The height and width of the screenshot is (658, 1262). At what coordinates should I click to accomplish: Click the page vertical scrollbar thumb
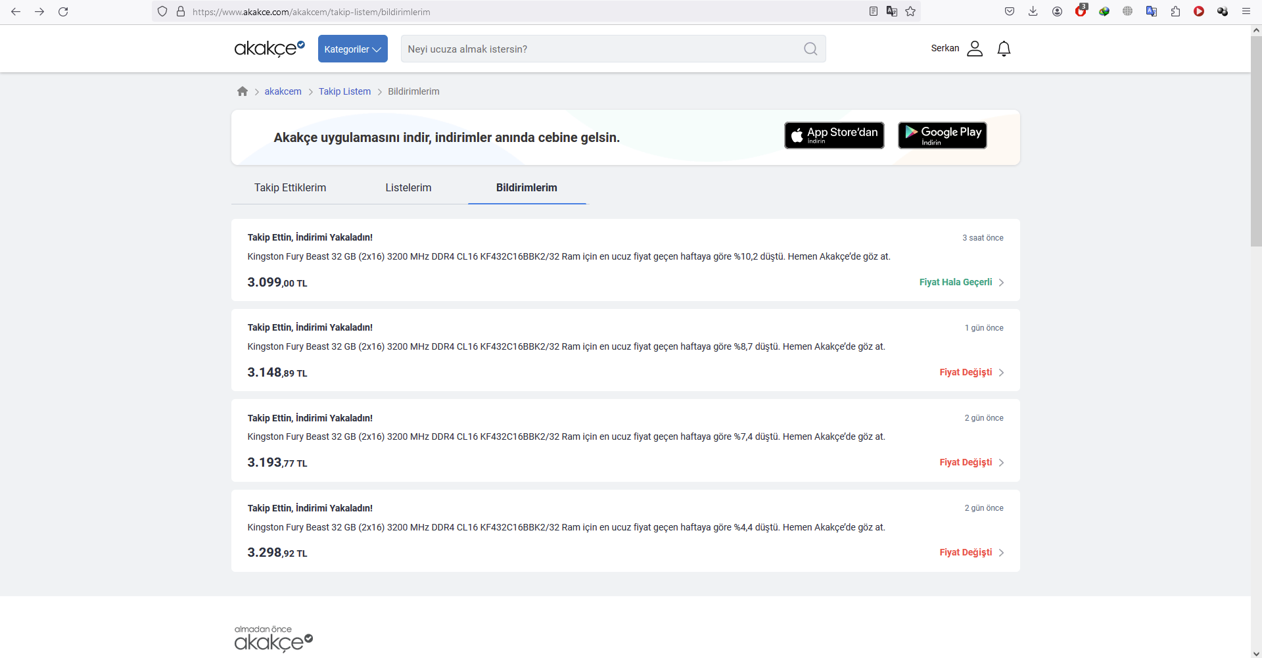[1256, 141]
